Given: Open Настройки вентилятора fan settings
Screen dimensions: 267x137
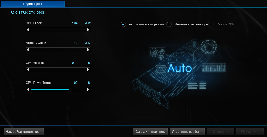Looking at the screenshot, I should (x=24, y=131).
